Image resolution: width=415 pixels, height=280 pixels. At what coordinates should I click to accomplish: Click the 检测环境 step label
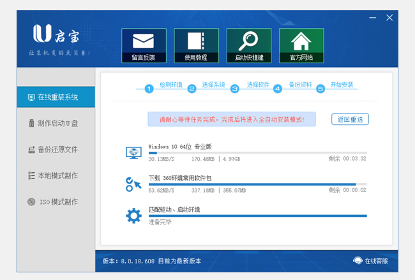(171, 85)
